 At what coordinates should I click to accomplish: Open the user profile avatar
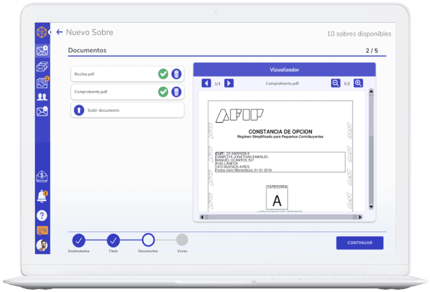(42, 245)
